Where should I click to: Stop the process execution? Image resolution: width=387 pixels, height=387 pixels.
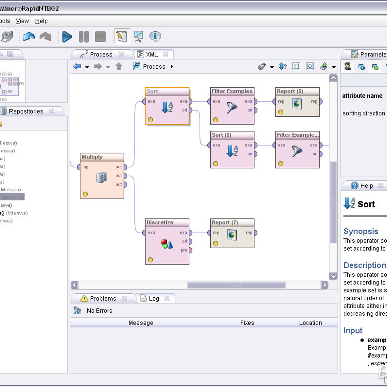pyautogui.click(x=100, y=36)
